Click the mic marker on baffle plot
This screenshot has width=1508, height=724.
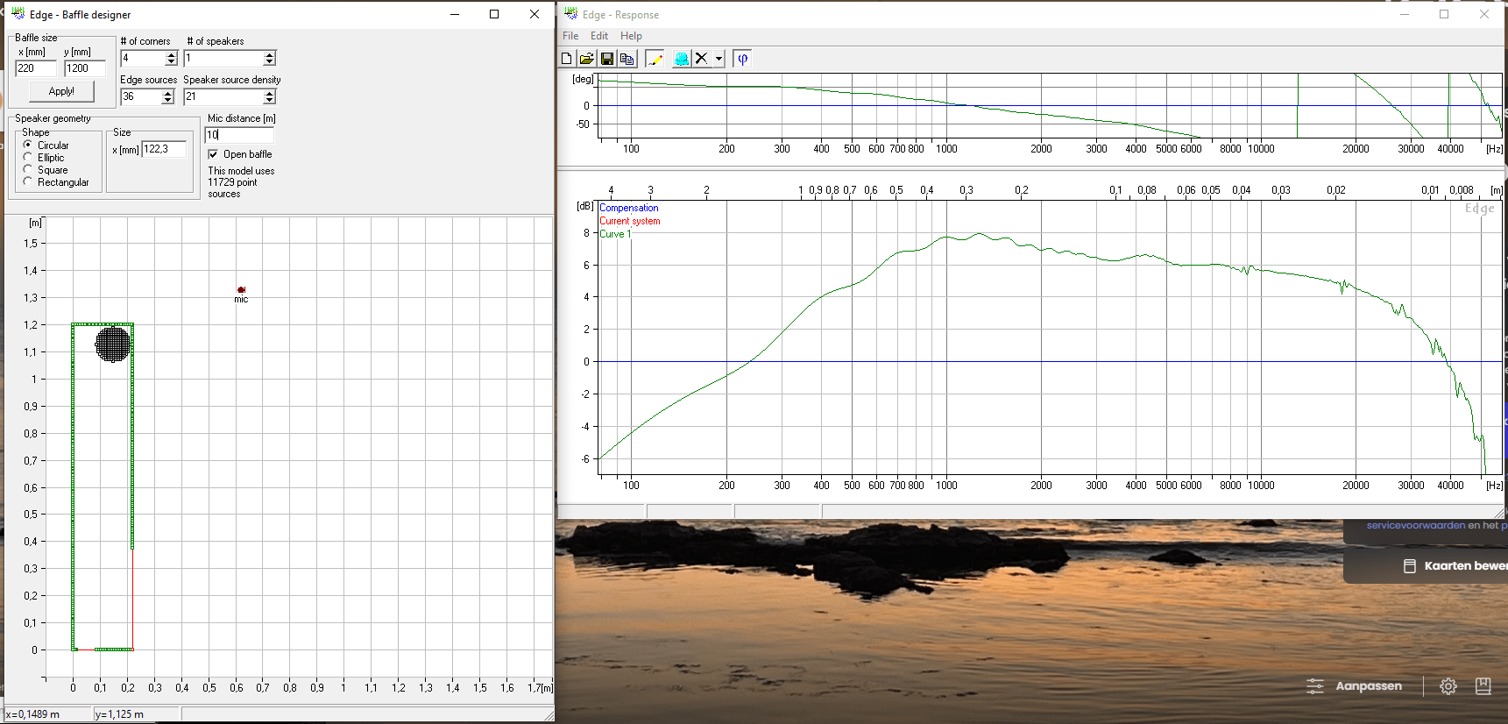(241, 289)
